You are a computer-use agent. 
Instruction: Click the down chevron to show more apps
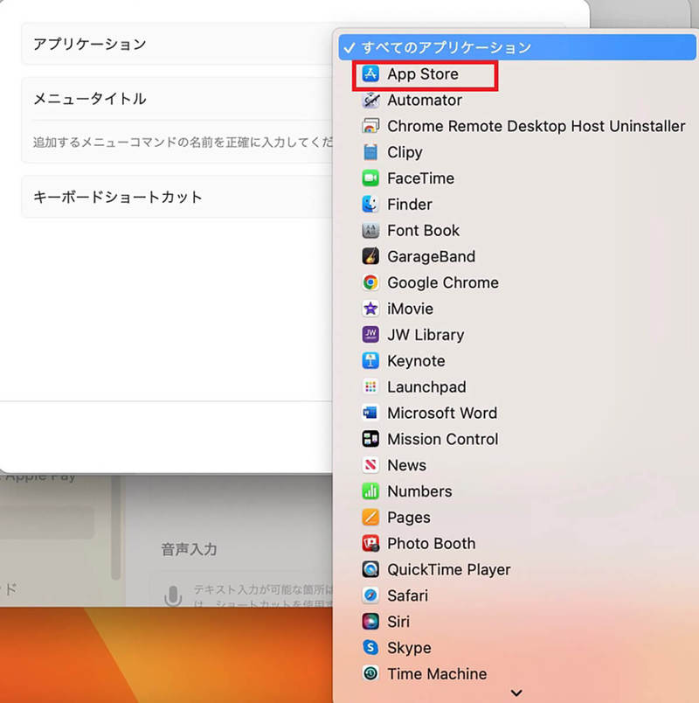(x=516, y=693)
